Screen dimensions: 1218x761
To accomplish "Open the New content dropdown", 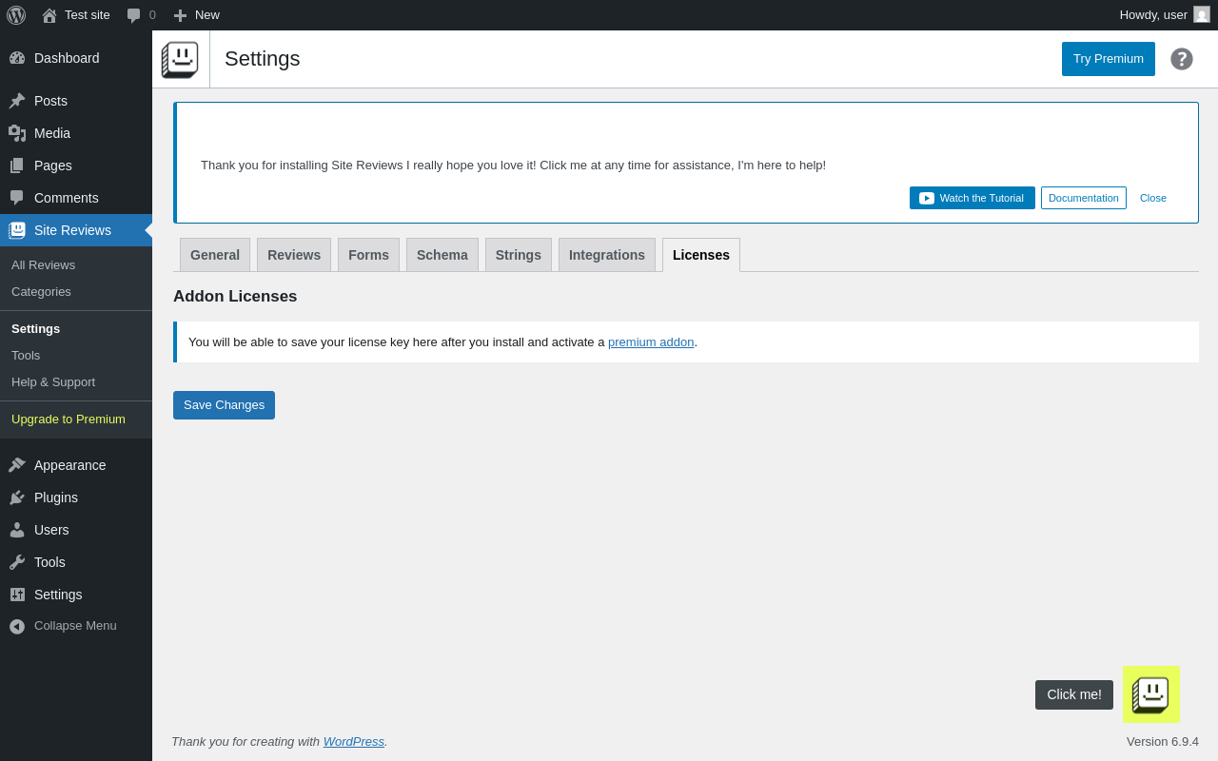I will (197, 15).
